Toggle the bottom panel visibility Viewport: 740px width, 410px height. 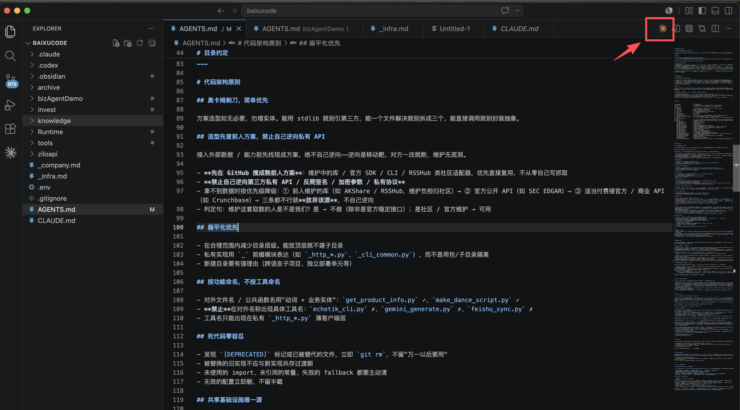[x=715, y=11]
